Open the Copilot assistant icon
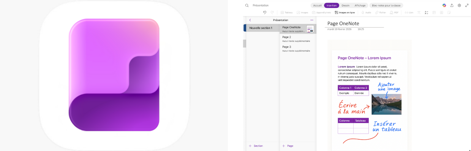 444,5
